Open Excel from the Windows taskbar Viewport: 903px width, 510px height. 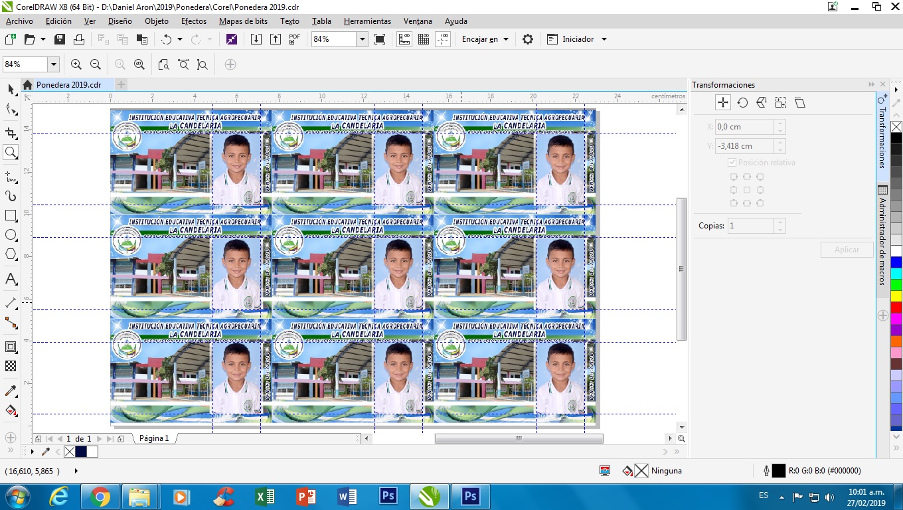(x=264, y=497)
